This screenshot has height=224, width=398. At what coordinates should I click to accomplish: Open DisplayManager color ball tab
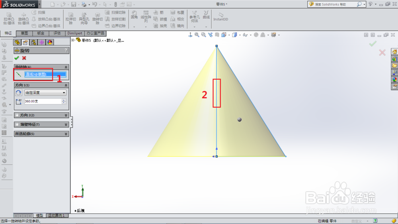50,42
